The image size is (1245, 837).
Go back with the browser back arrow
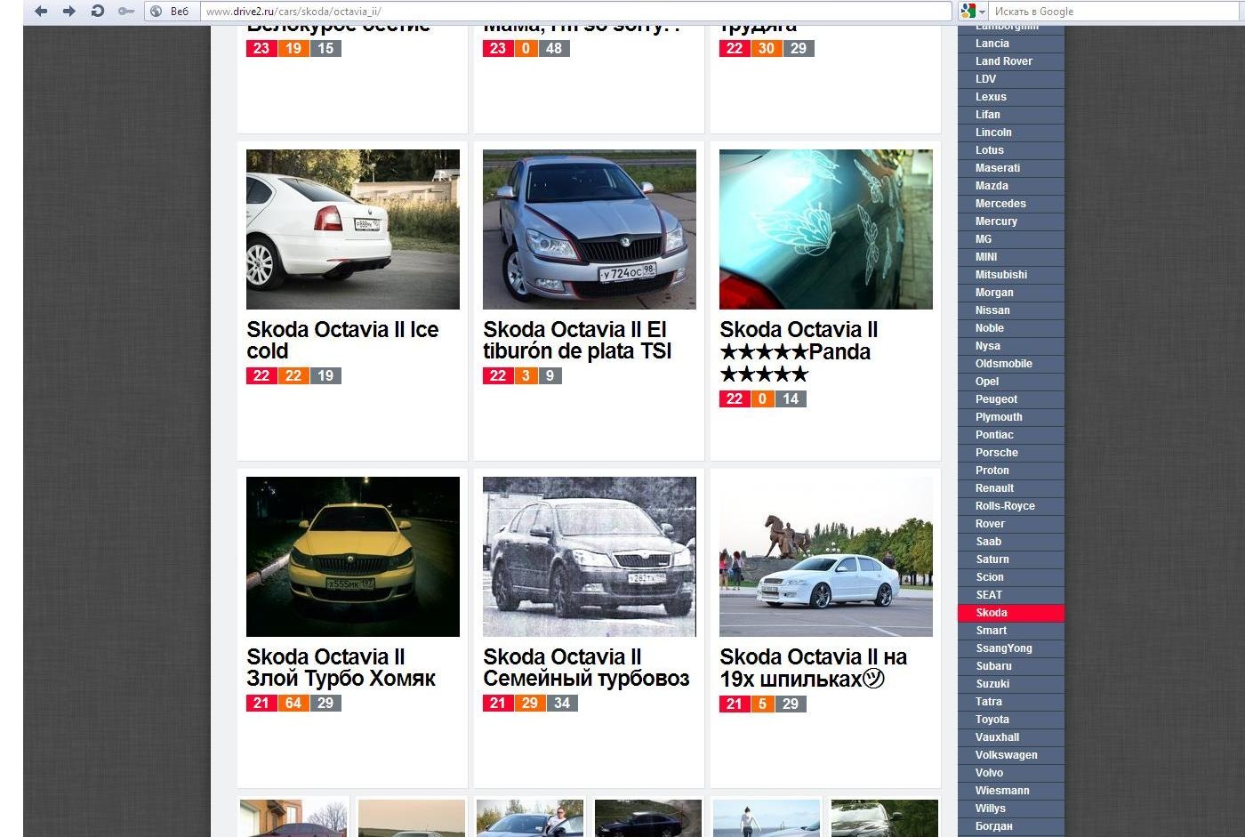pos(41,12)
